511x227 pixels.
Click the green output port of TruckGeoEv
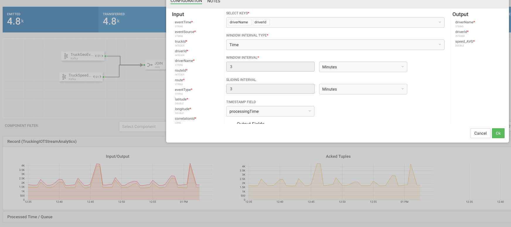coord(105,56)
